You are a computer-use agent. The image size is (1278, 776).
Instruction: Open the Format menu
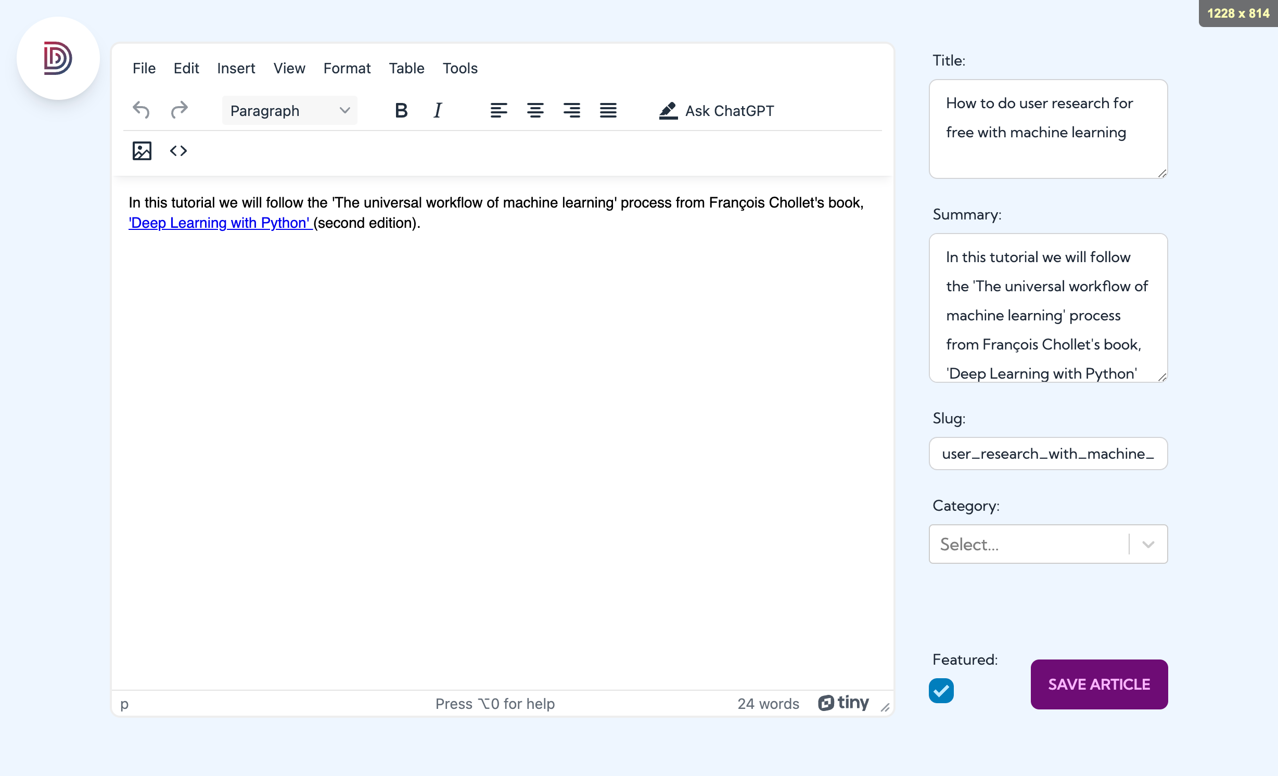(347, 68)
